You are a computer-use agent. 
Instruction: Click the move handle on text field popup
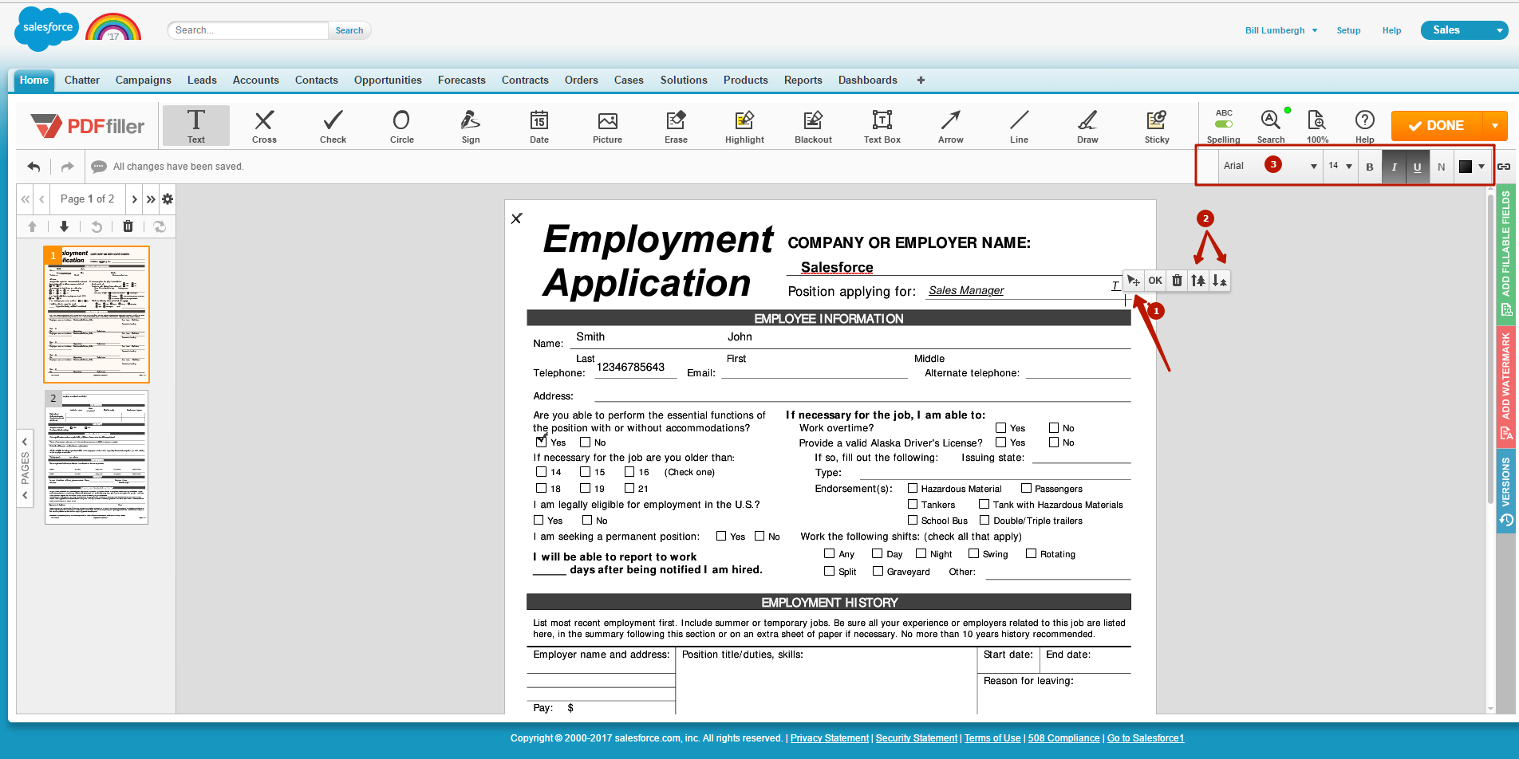[1133, 281]
